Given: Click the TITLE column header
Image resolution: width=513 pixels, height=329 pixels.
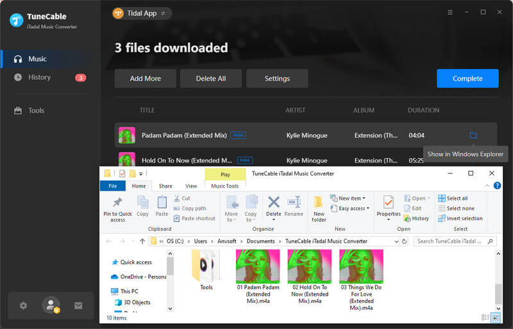Looking at the screenshot, I should click(x=147, y=111).
